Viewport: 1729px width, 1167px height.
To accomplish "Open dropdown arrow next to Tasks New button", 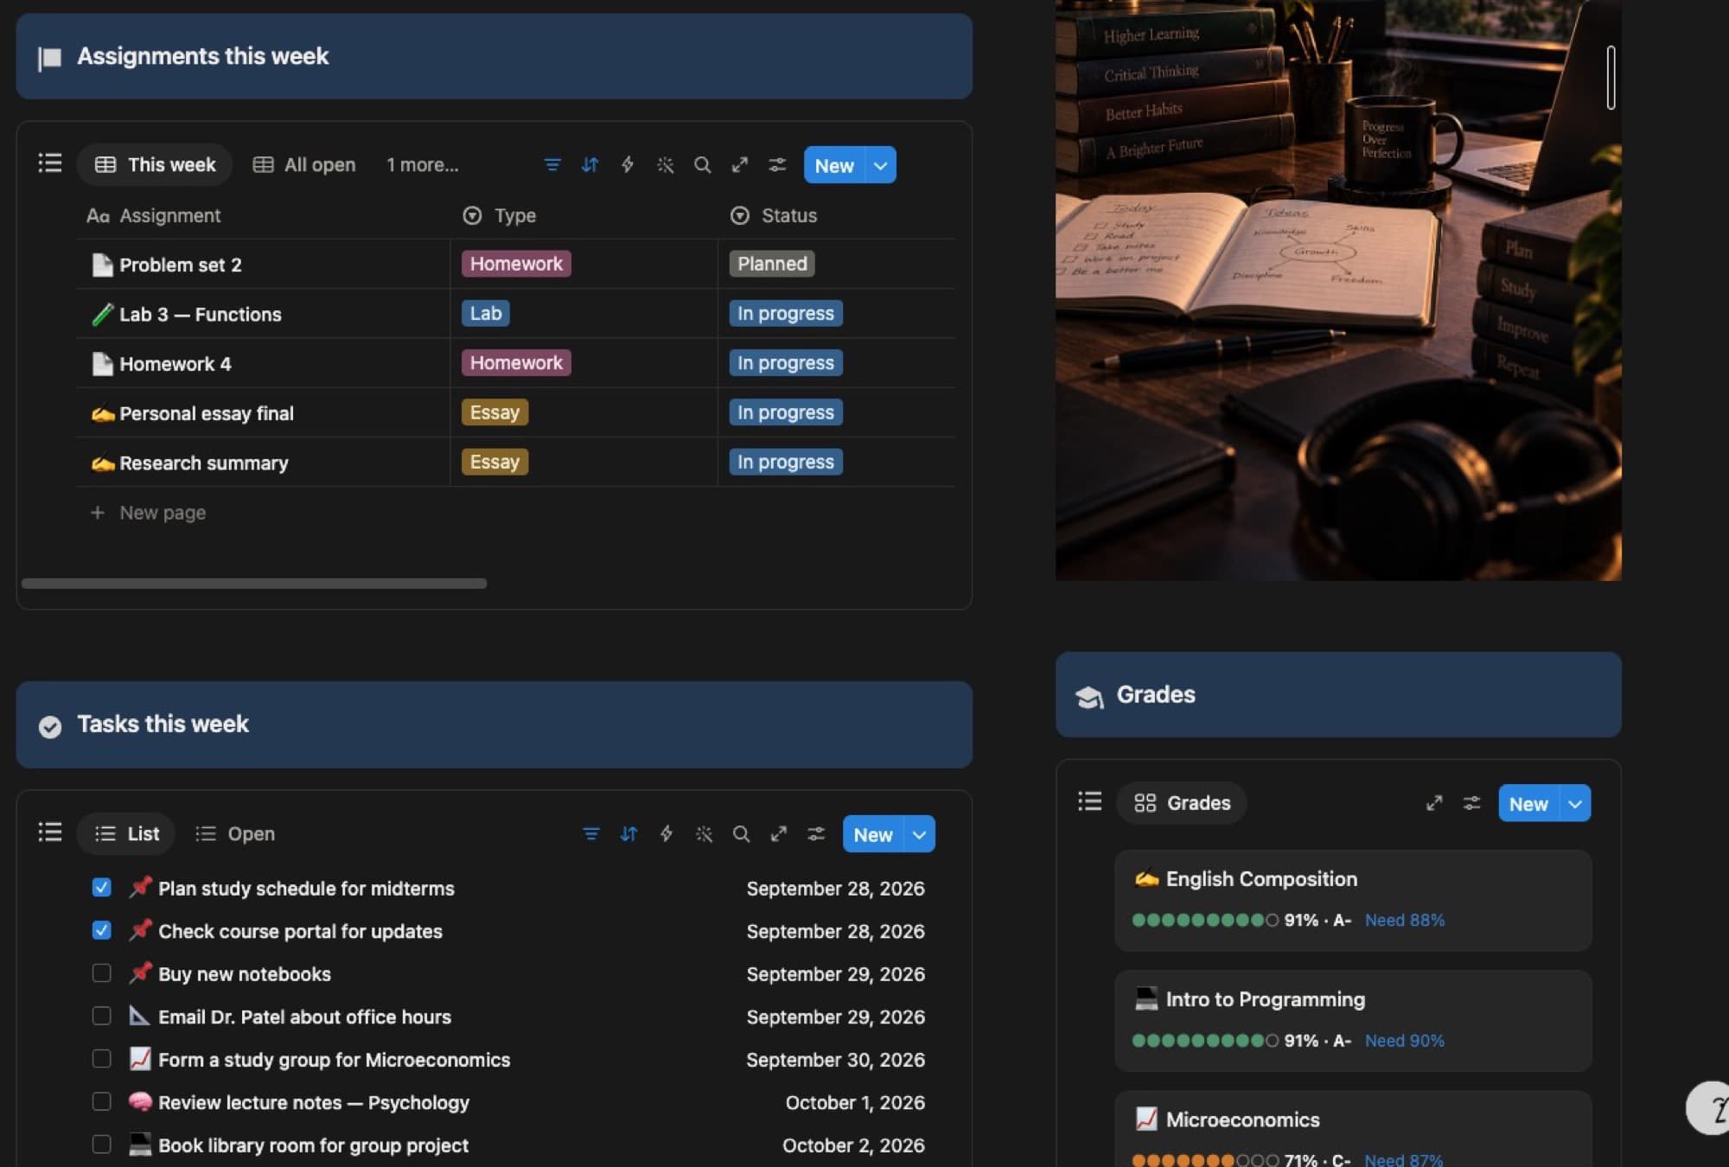I will 919,834.
